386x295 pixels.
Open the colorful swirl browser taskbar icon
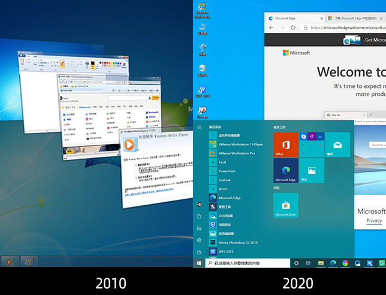(x=345, y=263)
